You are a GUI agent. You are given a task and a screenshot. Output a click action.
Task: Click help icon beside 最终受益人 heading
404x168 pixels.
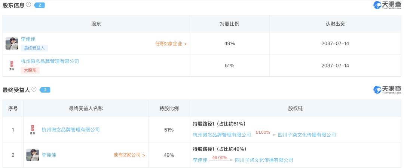pos(34,89)
